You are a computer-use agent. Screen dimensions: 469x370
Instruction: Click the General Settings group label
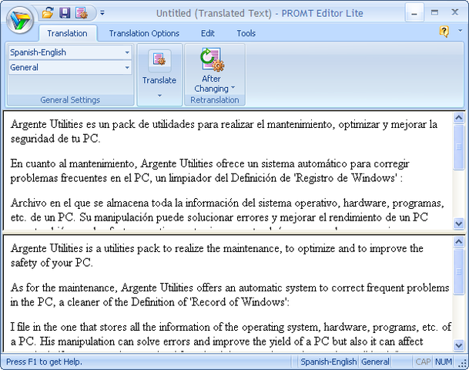[x=70, y=99]
